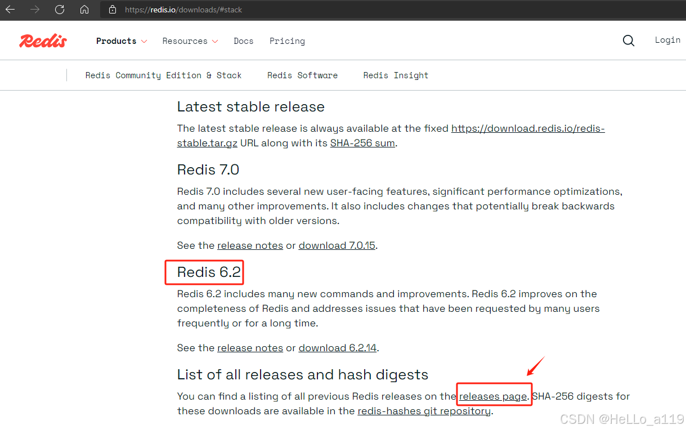The height and width of the screenshot is (430, 686).
Task: Click the Redis logo
Action: [x=43, y=41]
